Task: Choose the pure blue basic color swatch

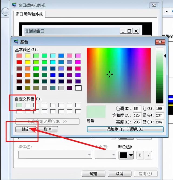Action: click(x=53, y=75)
